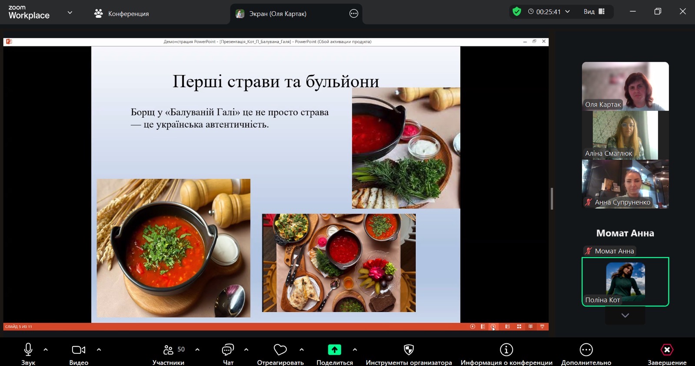This screenshot has width=695, height=366.
Task: Open the Конференция tab
Action: pos(122,14)
